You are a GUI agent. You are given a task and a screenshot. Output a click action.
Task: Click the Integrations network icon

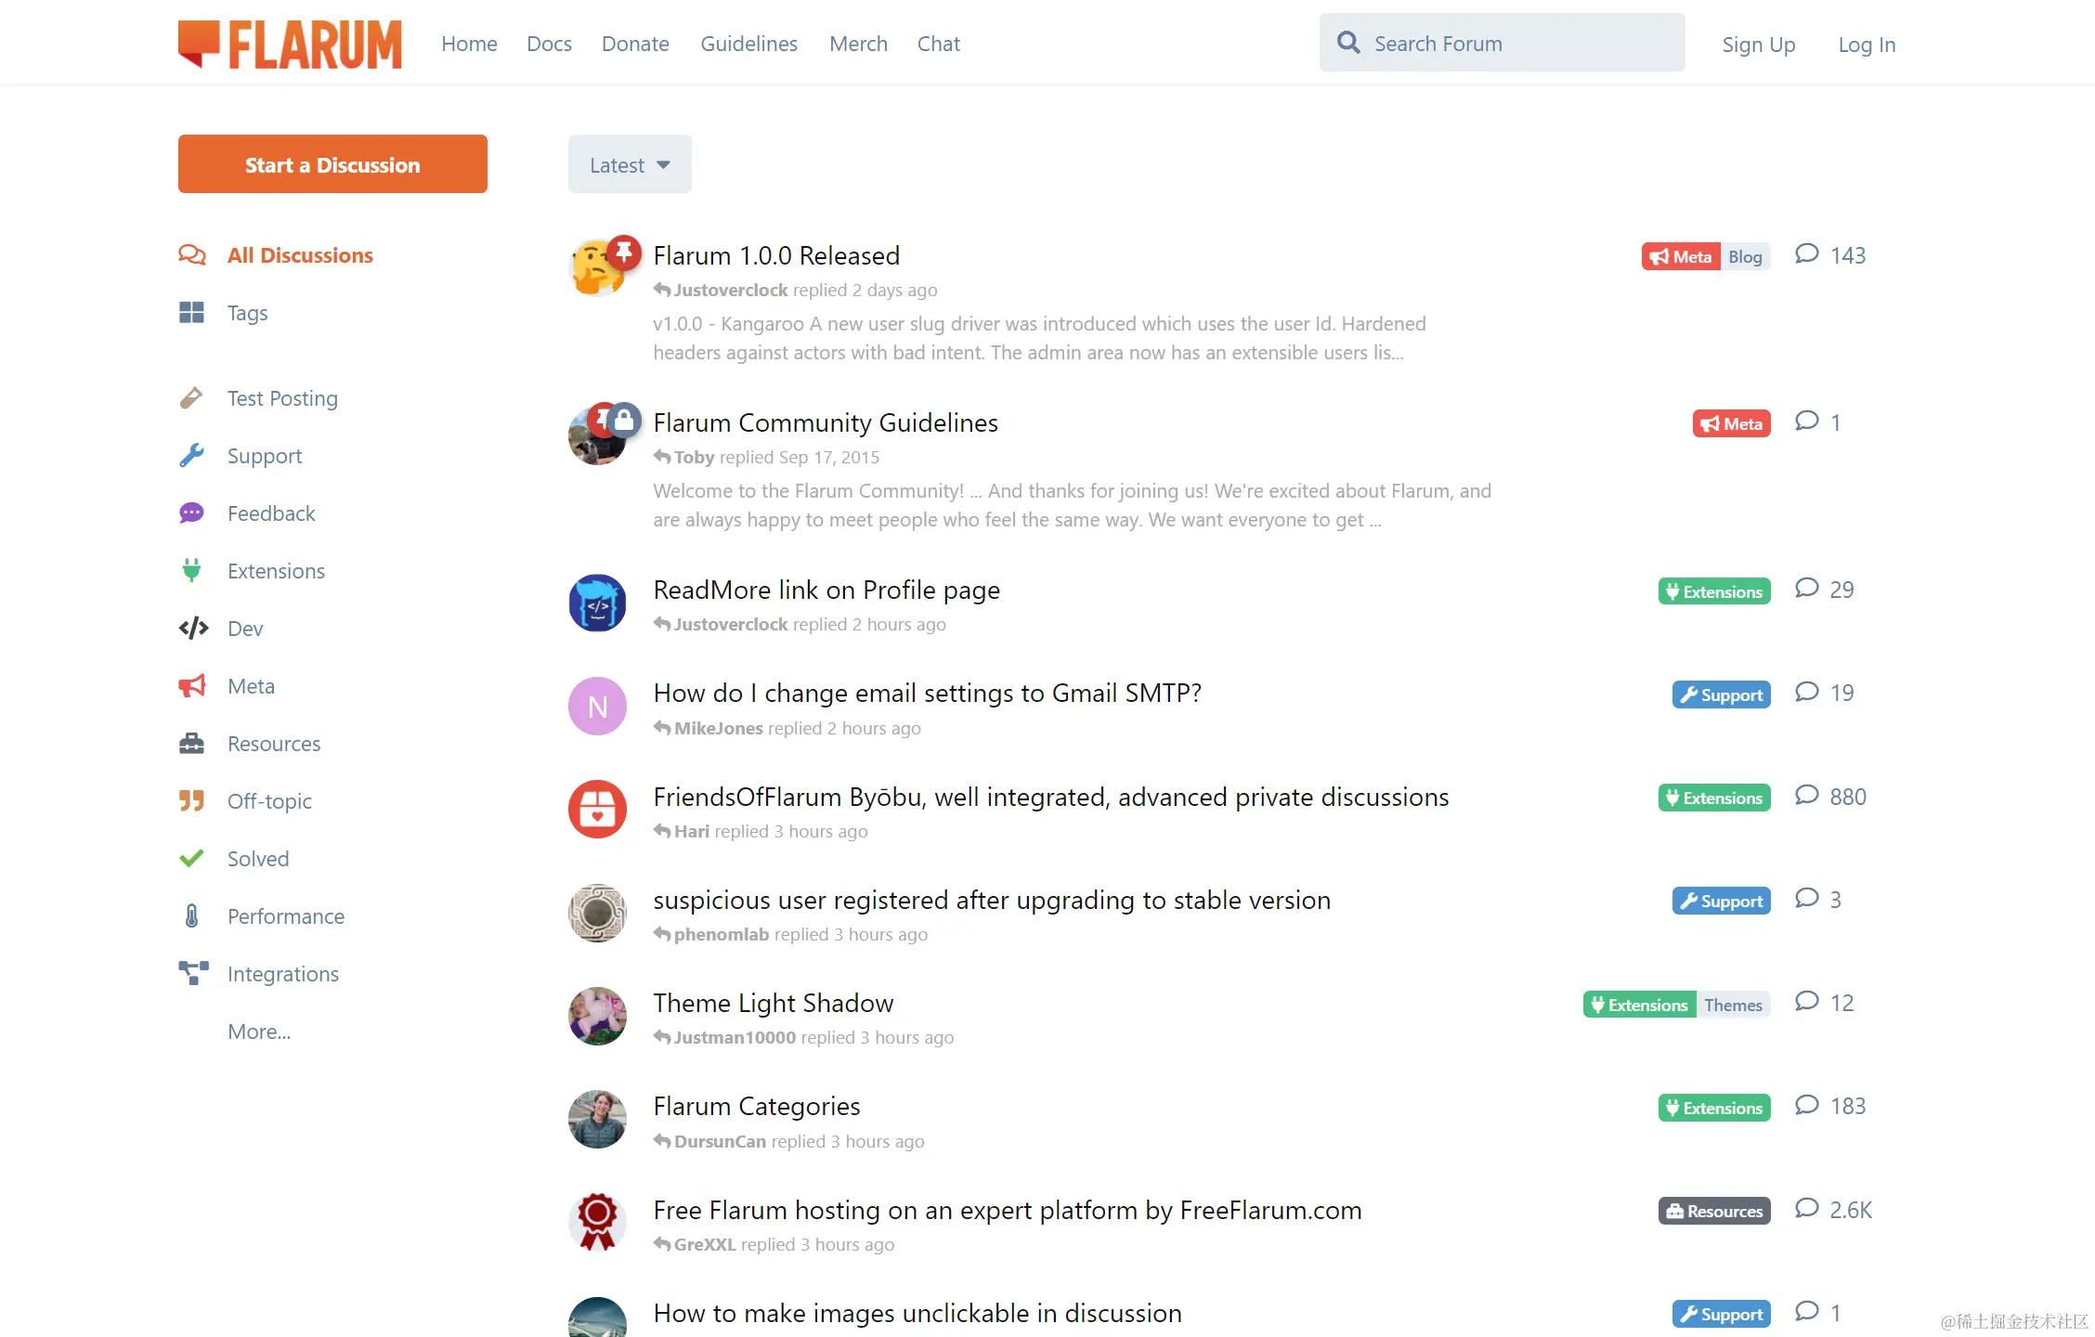(193, 974)
